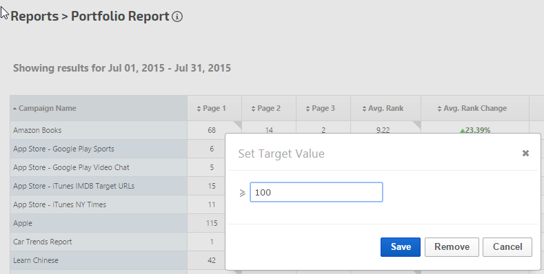
Task: Select App Store - Google Play Sports campaign
Action: click(99, 149)
